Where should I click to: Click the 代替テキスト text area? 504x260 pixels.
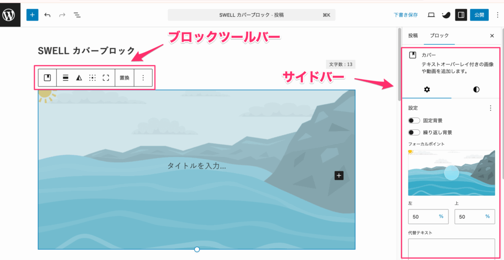[452, 247]
